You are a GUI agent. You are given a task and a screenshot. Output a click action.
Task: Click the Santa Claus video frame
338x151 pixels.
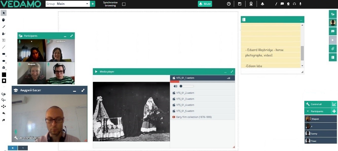pos(131,111)
